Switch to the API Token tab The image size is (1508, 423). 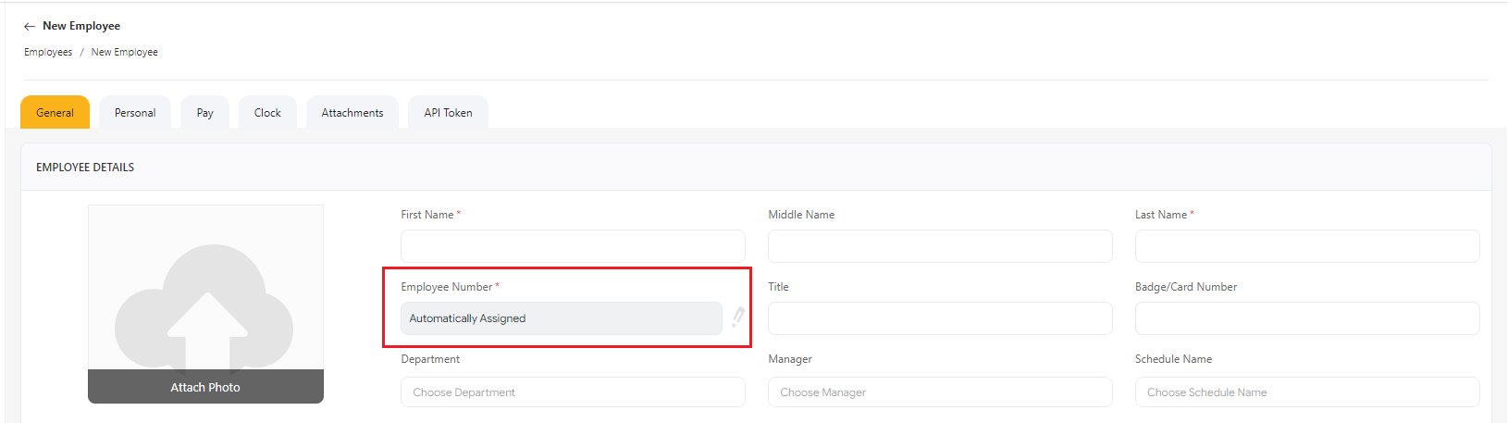448,113
